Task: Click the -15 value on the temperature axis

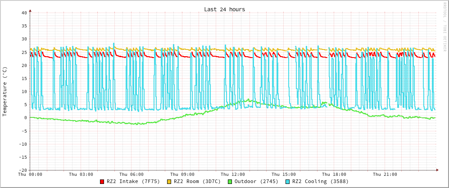Action: (23, 157)
